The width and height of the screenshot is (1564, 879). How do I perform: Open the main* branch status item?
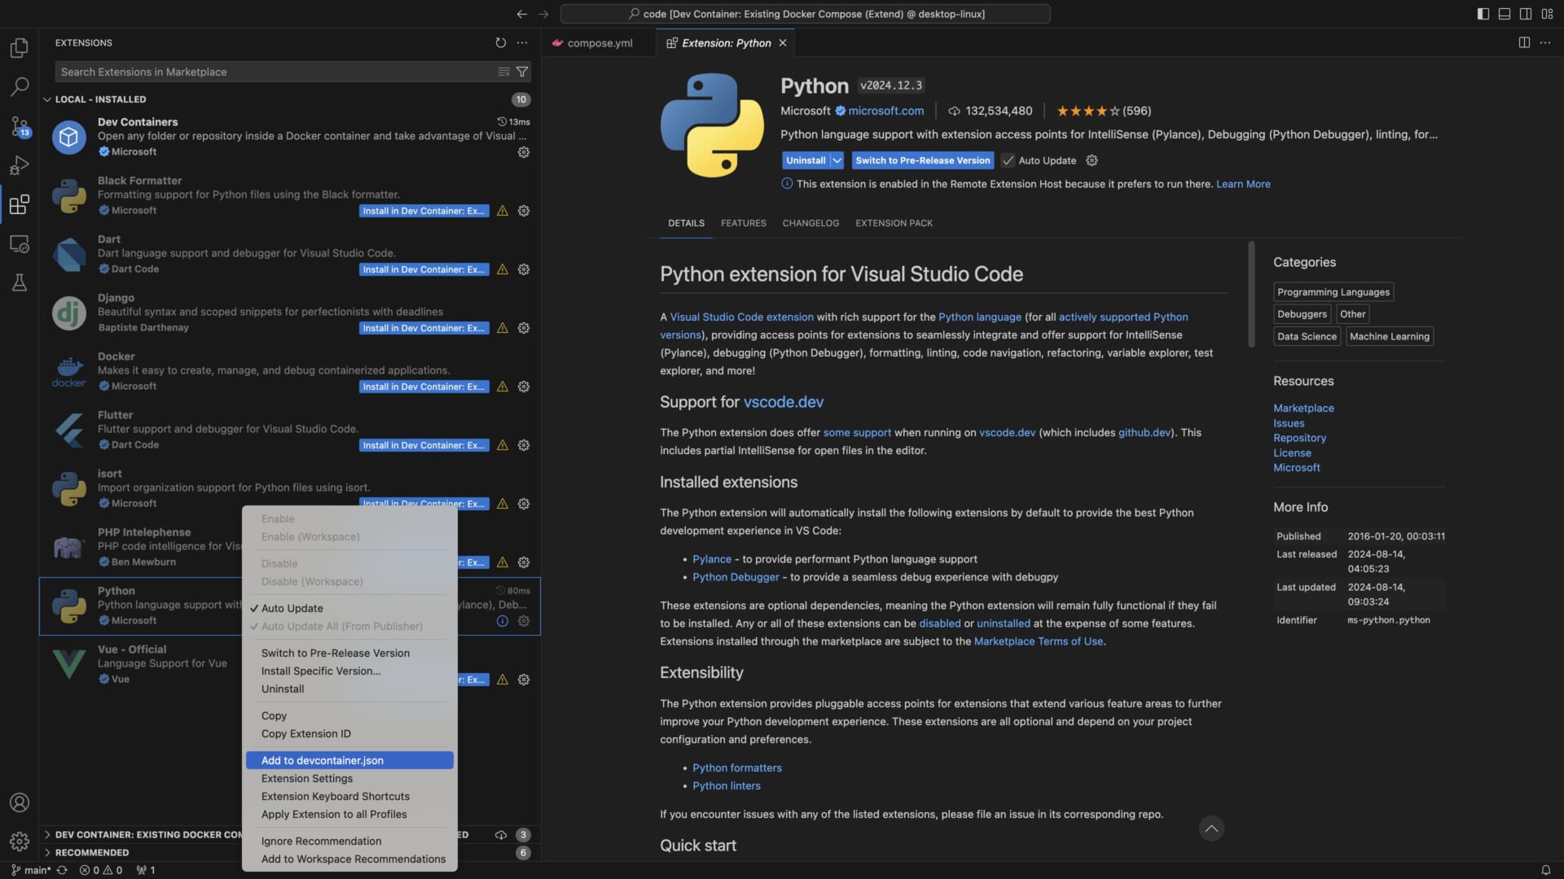coord(31,870)
